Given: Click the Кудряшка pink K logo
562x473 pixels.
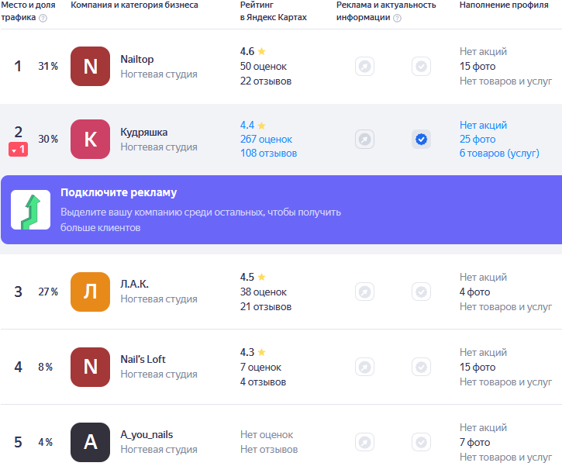Looking at the screenshot, I should (91, 139).
